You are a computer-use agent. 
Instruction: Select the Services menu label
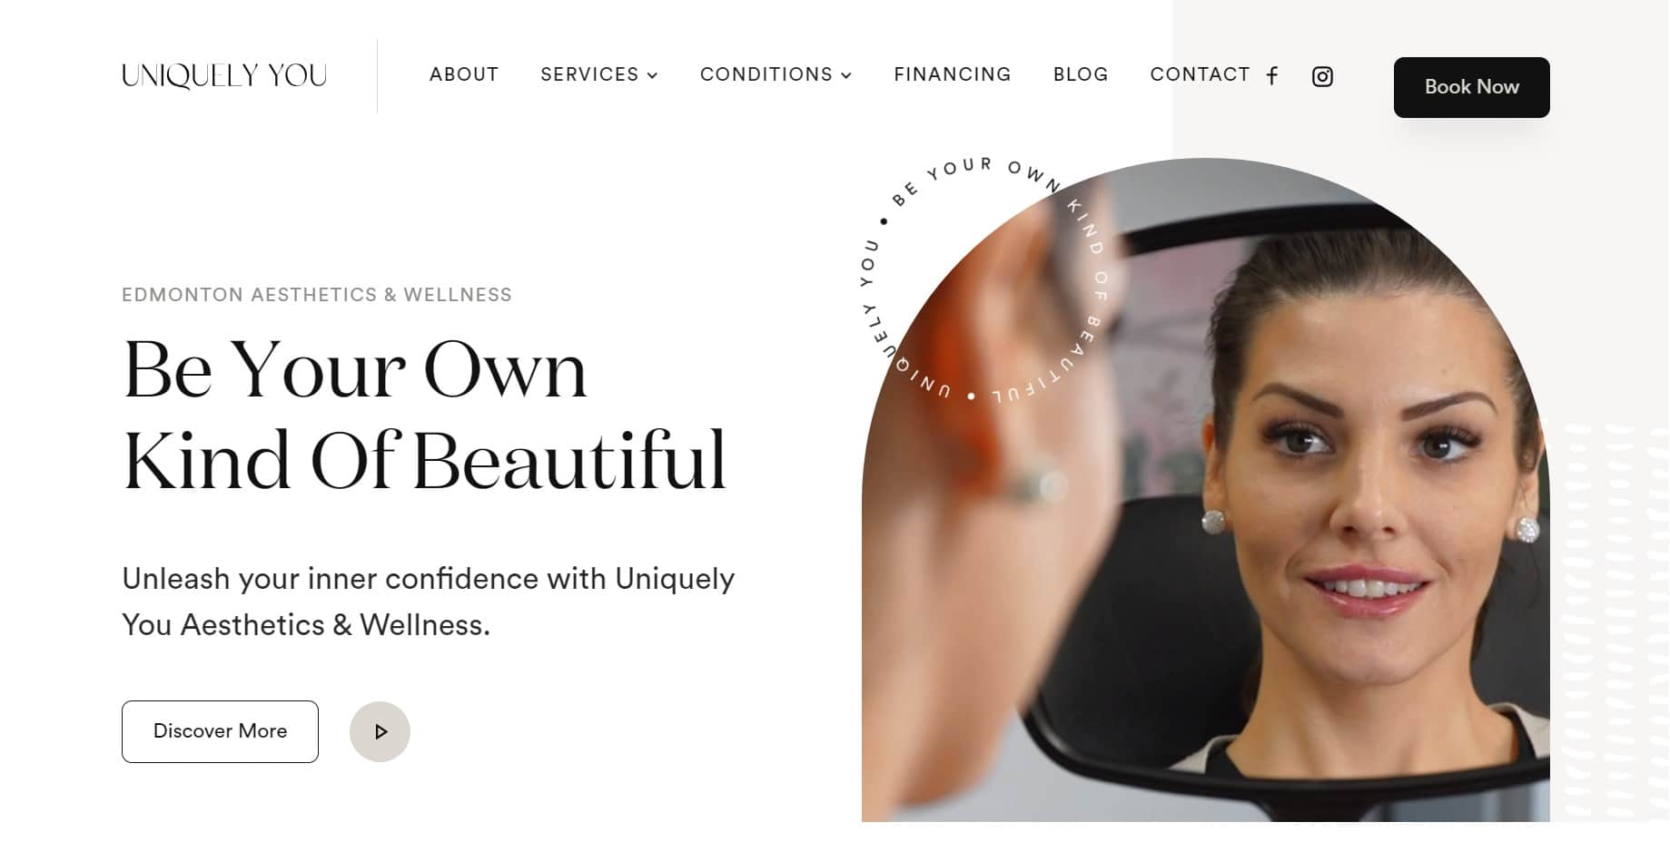(589, 74)
